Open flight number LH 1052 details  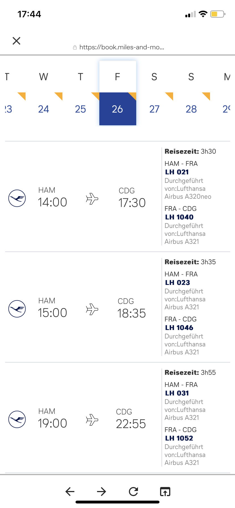179,438
